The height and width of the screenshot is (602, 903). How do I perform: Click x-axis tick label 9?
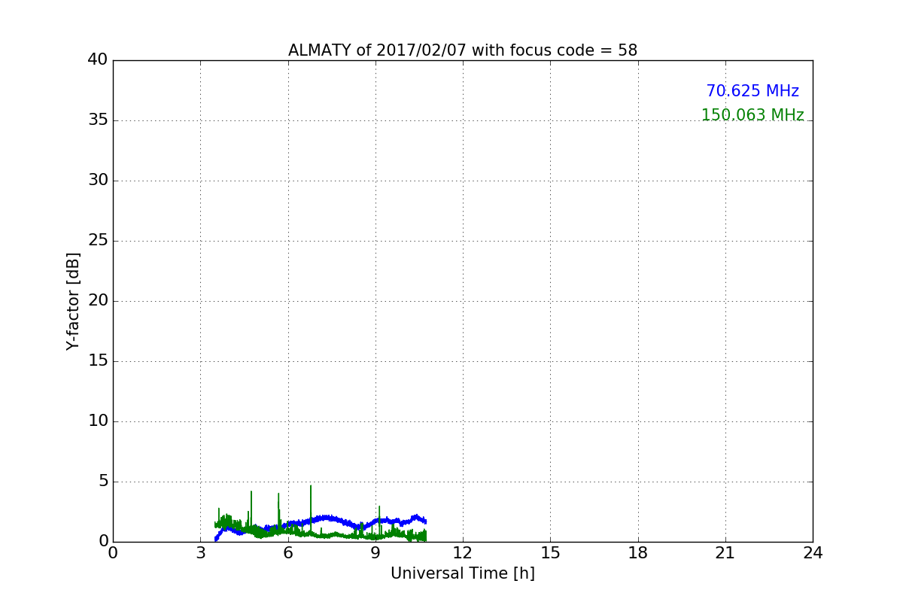coord(375,552)
